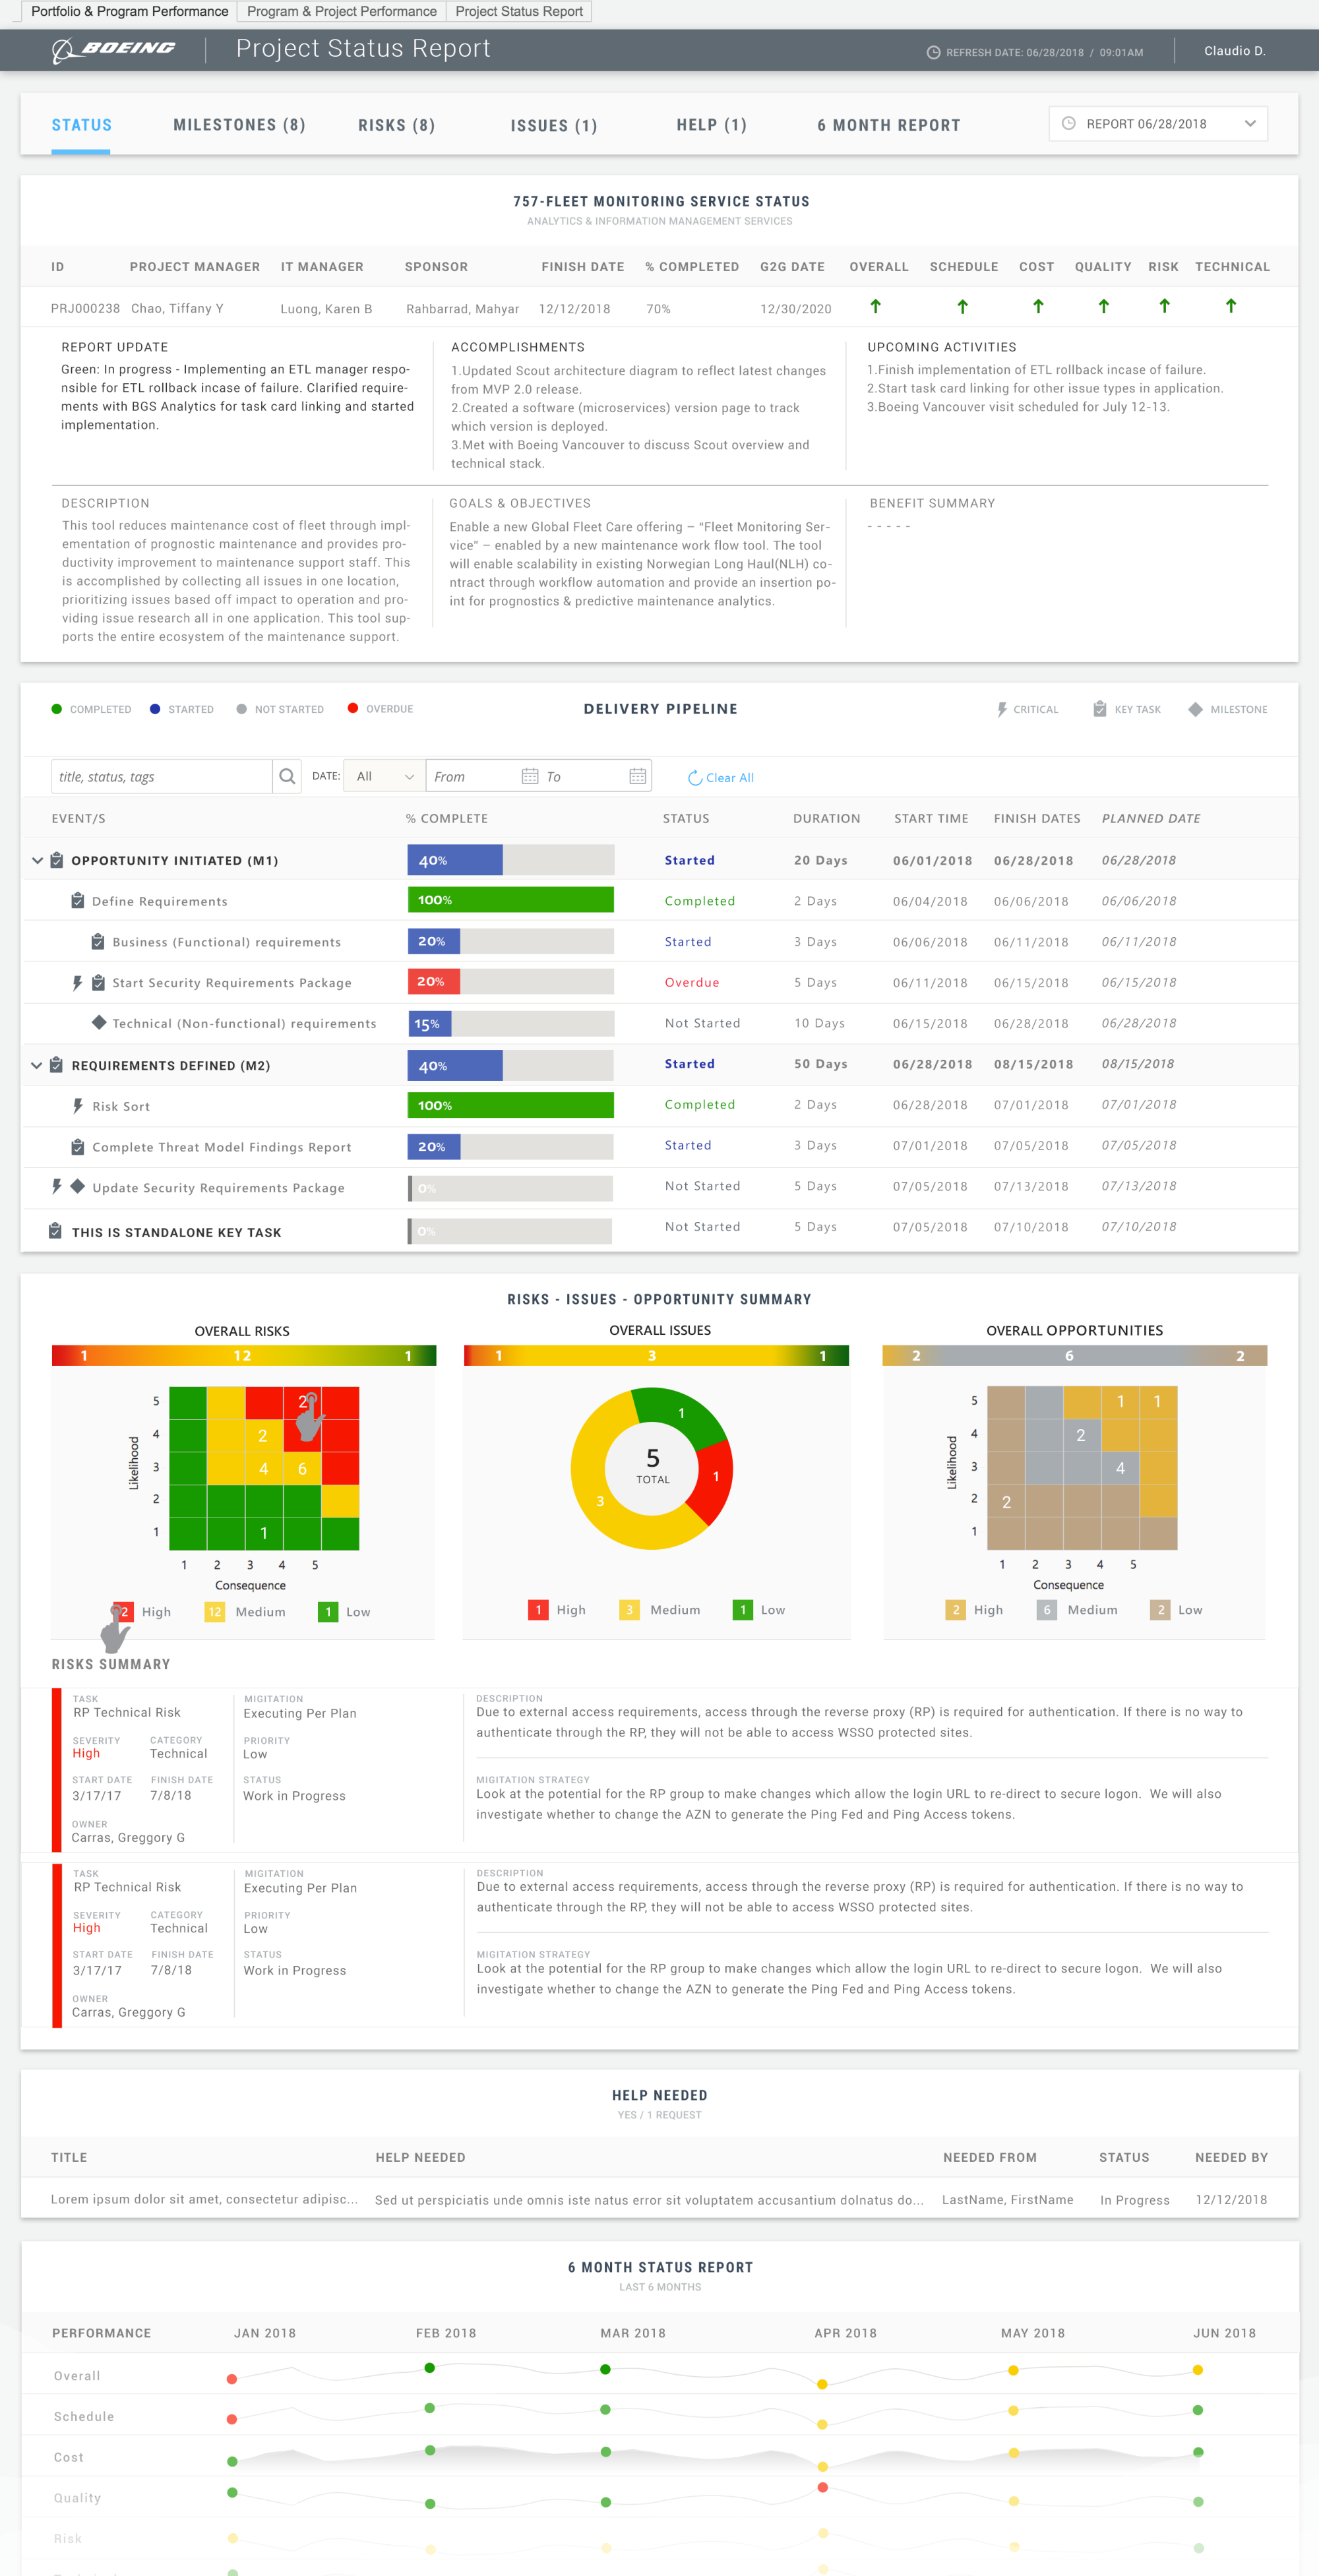Click the Risk Sort 100% progress bar

pos(510,1105)
